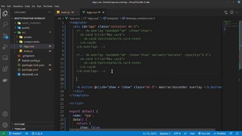Click Ln 15, Col 5 position indicator

click(x=150, y=133)
